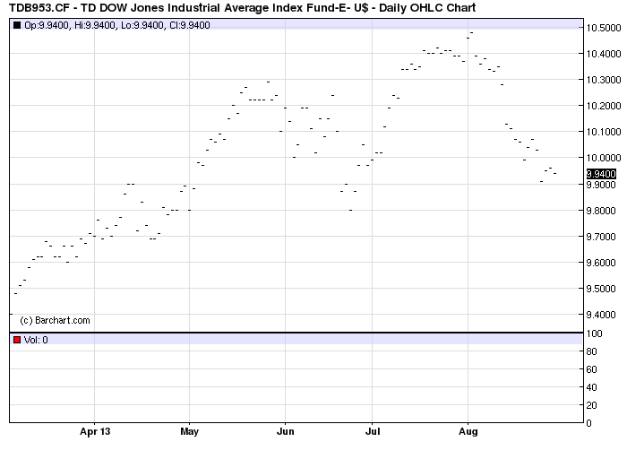Click the 'Aug' date axis label
The image size is (627, 459).
pyautogui.click(x=468, y=431)
